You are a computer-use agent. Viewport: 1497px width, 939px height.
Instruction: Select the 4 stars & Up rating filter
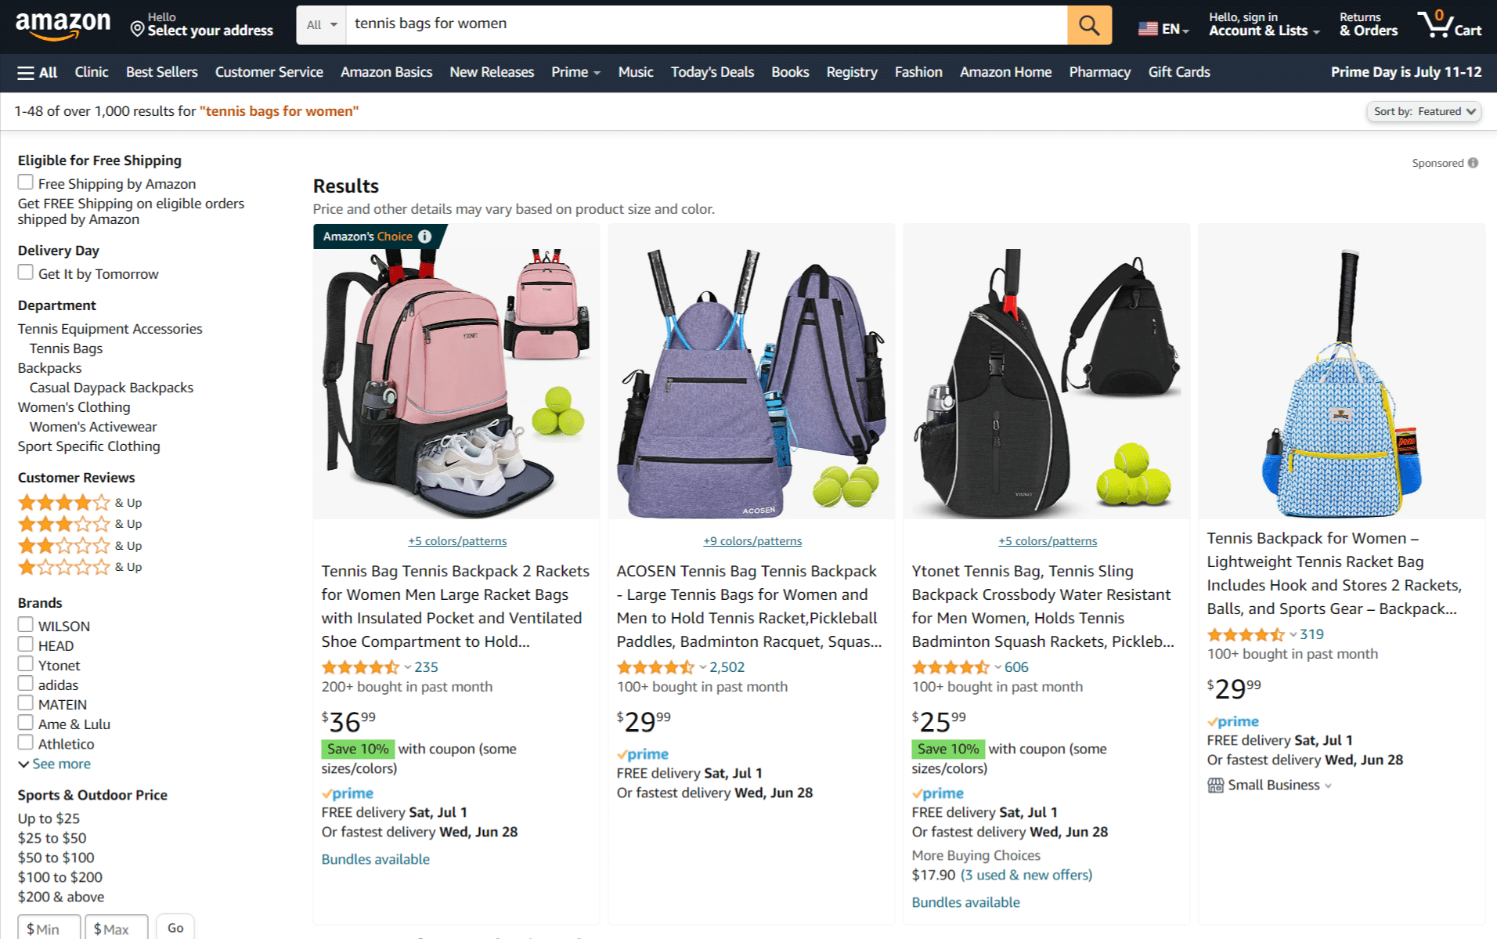tap(80, 503)
